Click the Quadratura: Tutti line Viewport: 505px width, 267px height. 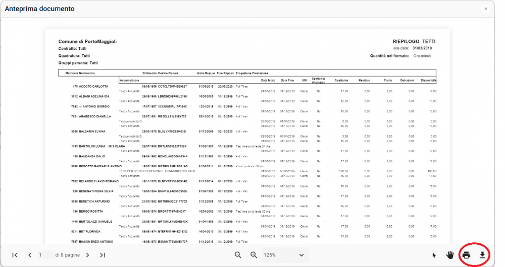(x=74, y=56)
